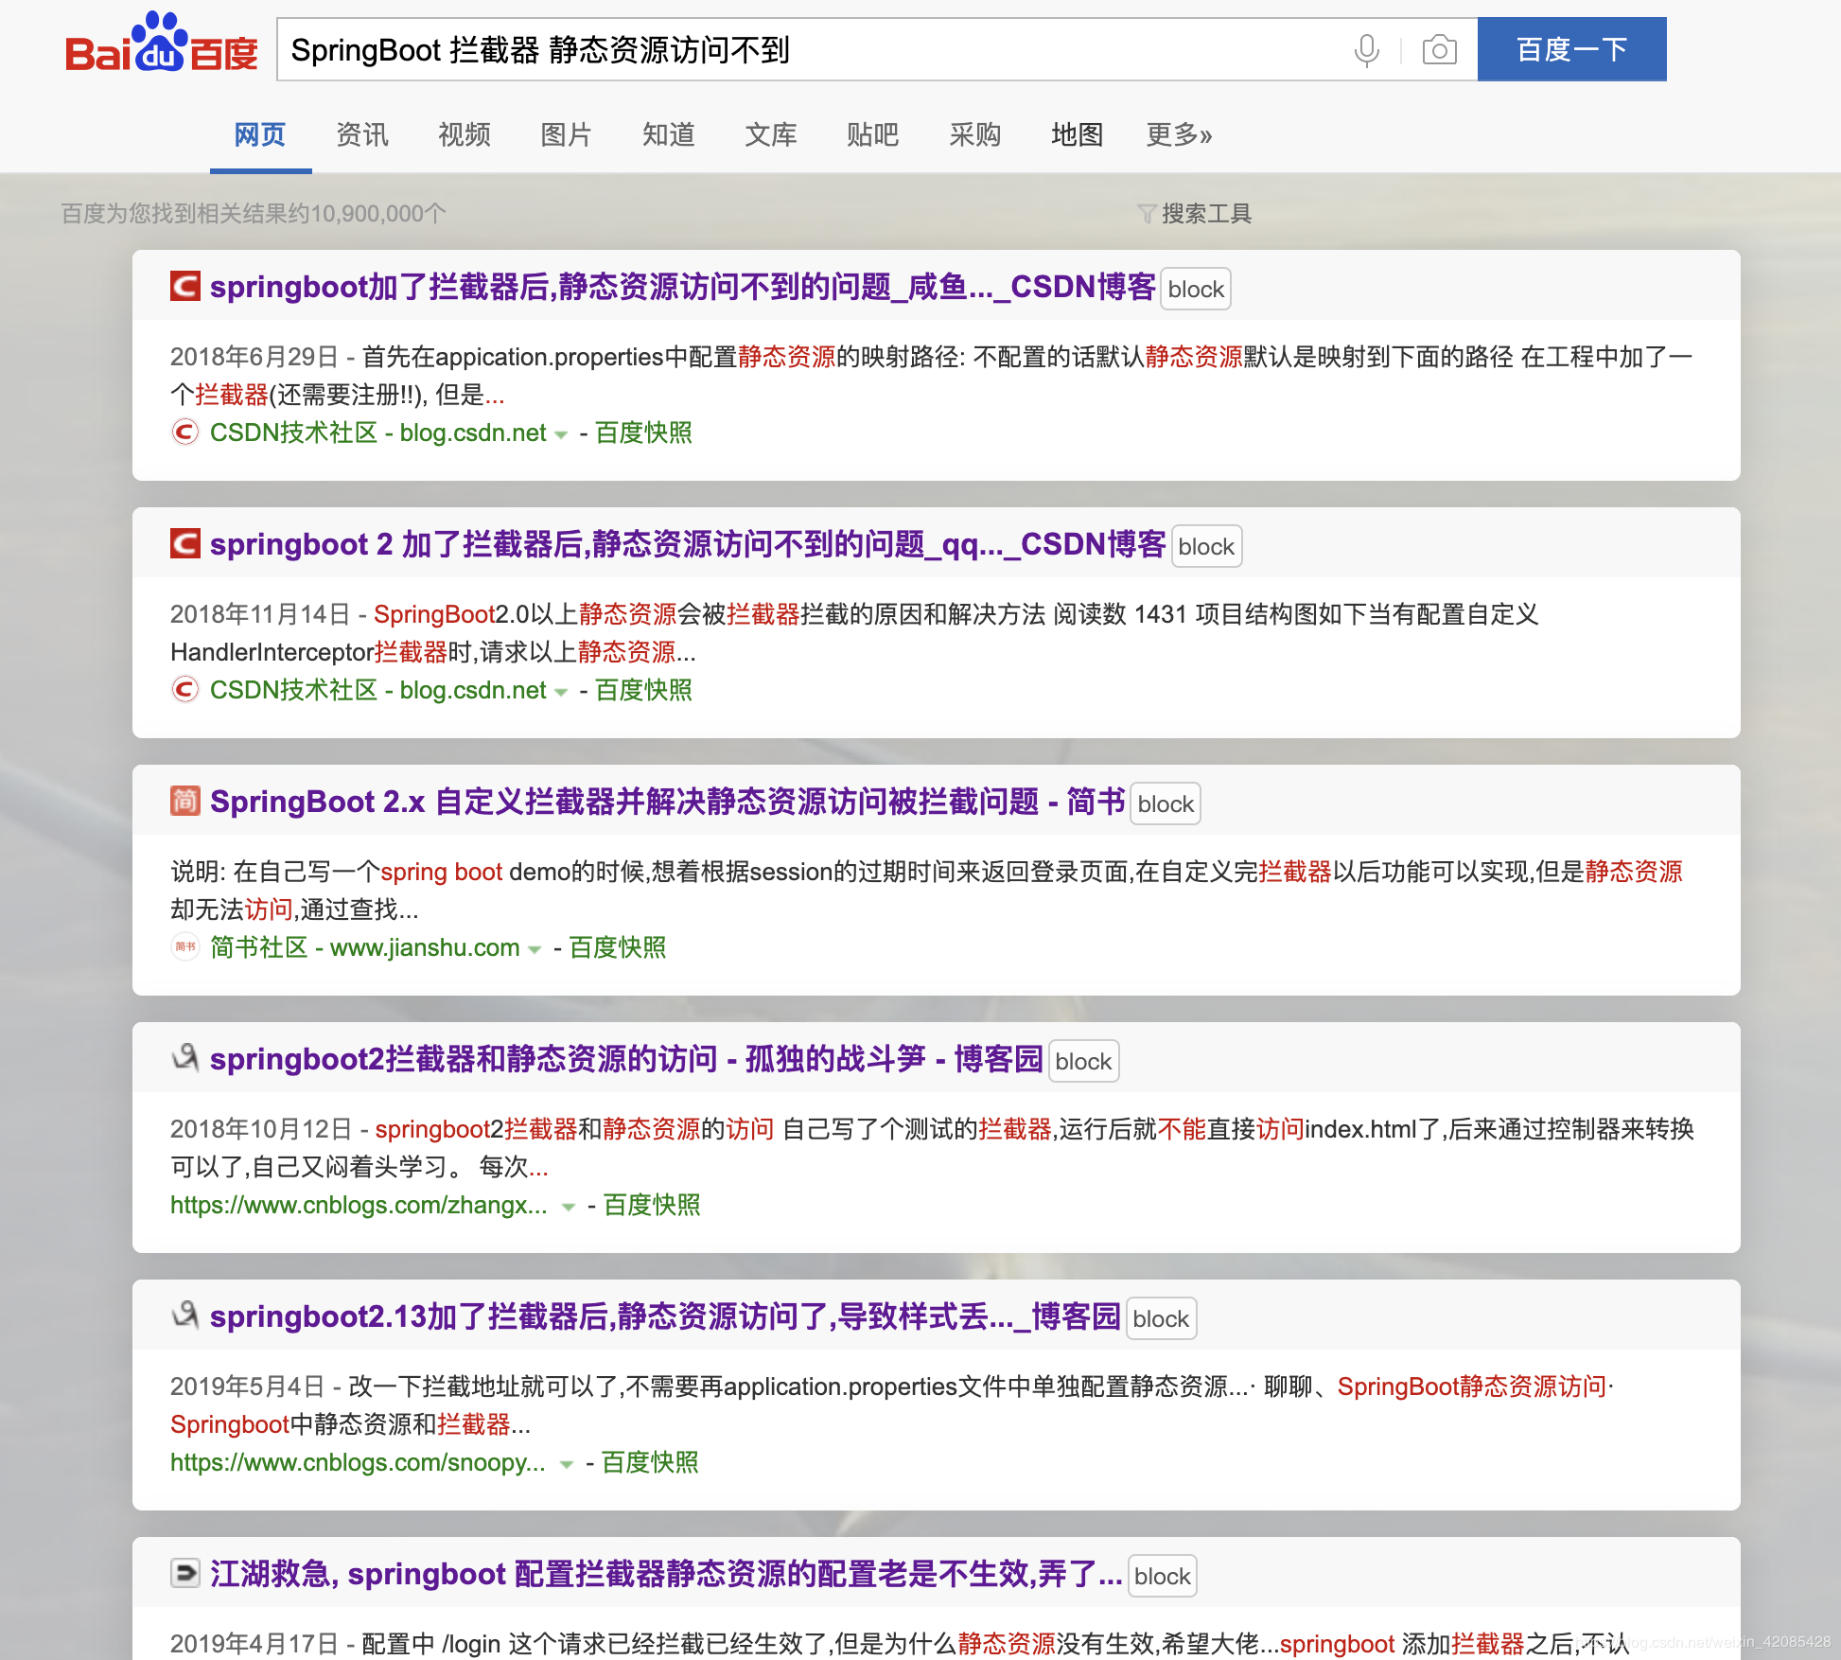
Task: Click the favicon on the 江湖救急 result
Action: [x=185, y=1573]
